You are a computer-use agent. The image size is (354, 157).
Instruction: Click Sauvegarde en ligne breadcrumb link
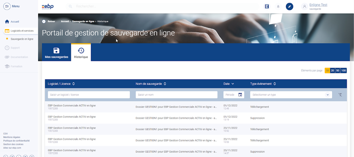pos(83,21)
